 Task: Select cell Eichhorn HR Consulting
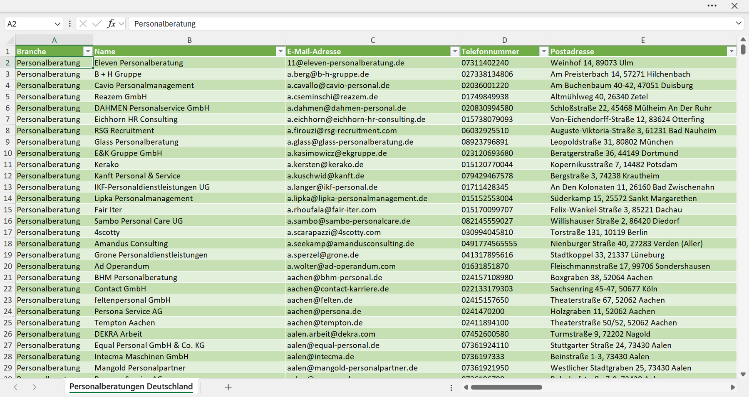tap(189, 119)
